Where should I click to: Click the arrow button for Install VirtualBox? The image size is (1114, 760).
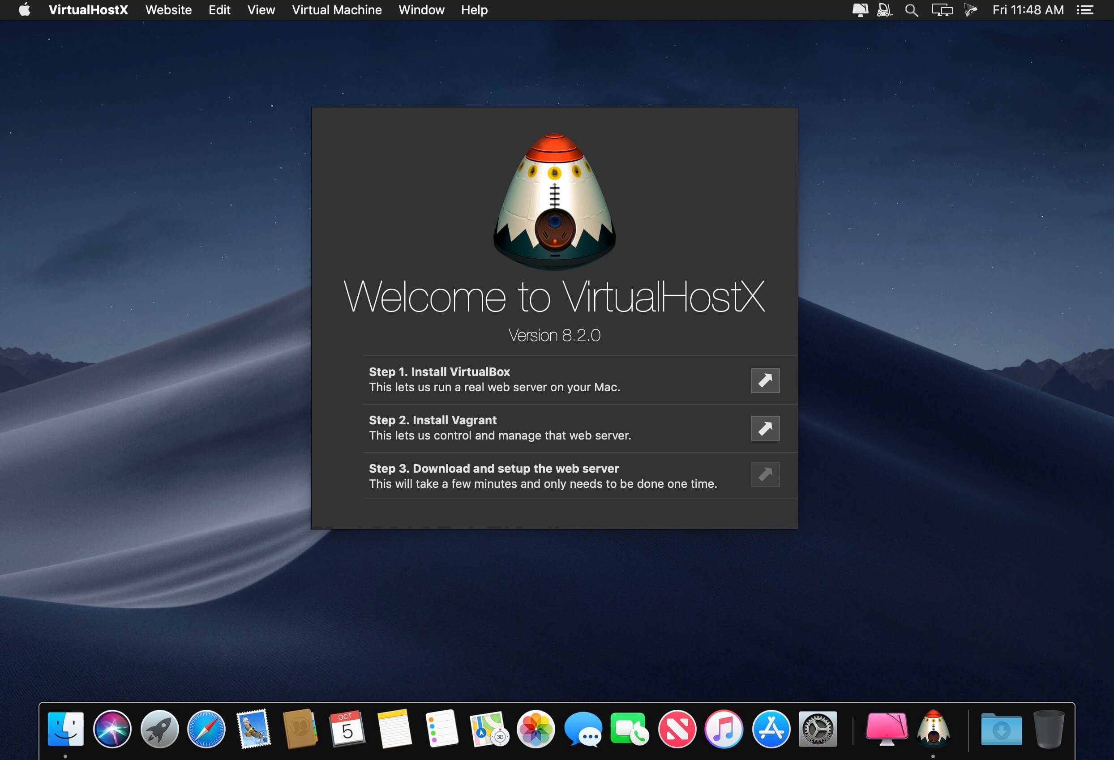[765, 380]
